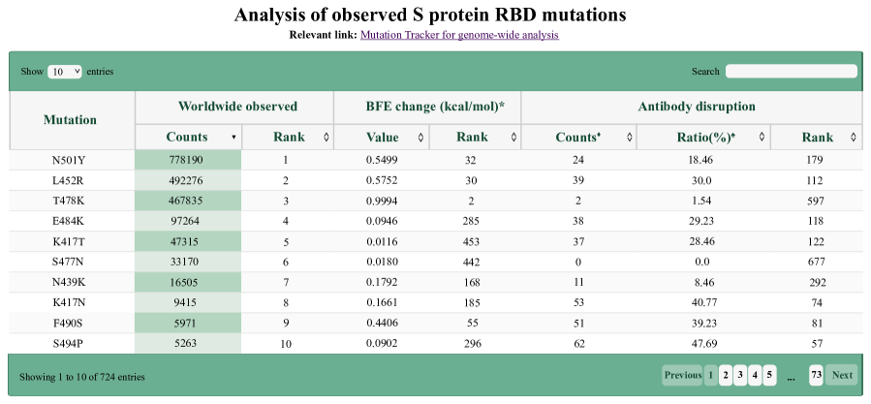This screenshot has width=871, height=404.
Task: Click the Previous page button
Action: click(682, 375)
